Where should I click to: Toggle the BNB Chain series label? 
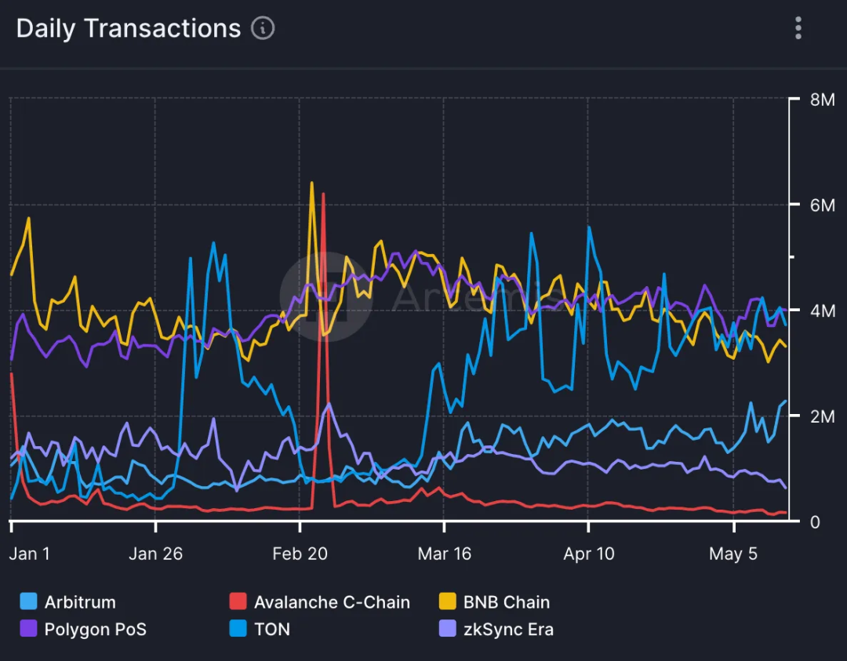(507, 602)
